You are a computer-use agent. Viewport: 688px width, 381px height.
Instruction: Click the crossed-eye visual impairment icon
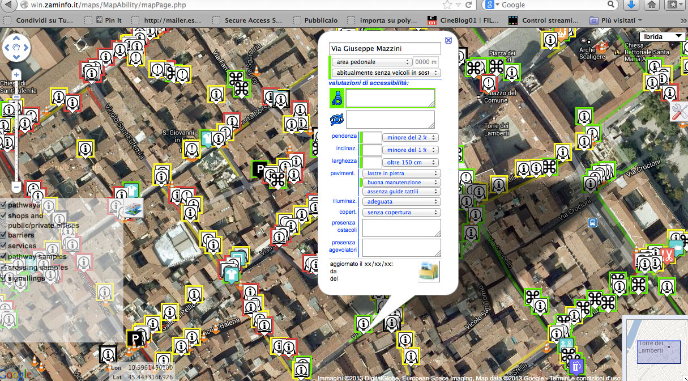click(337, 120)
